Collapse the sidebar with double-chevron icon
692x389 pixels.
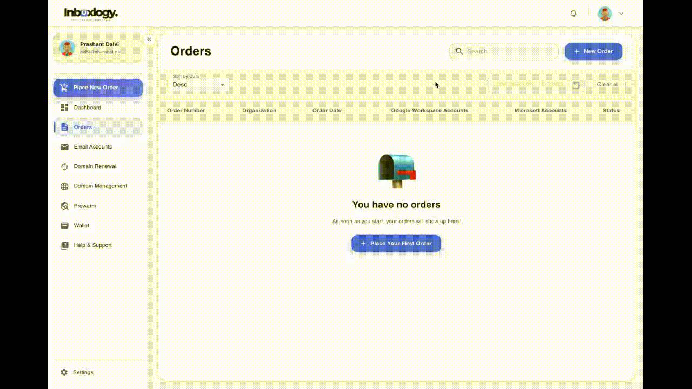click(x=149, y=39)
